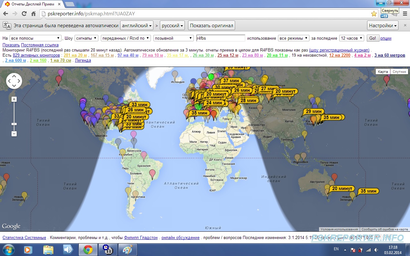Open the Настройки translate settings menu
The height and width of the screenshot is (256, 410).
[383, 26]
